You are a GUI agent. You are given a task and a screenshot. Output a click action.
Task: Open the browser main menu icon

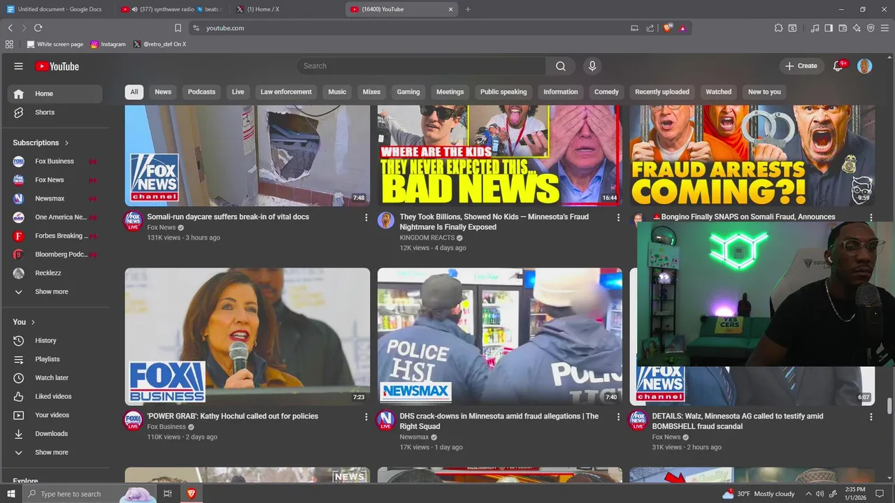click(x=885, y=28)
